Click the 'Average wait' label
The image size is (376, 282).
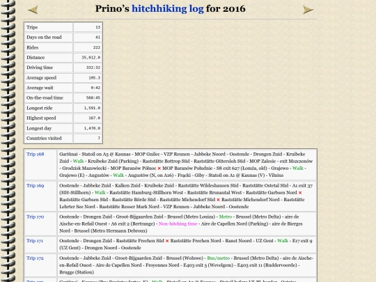pos(40,88)
